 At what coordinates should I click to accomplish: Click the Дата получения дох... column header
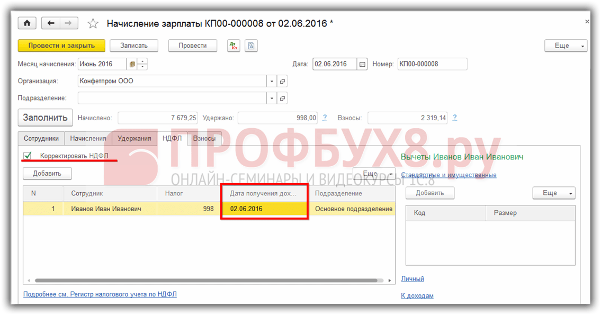pos(264,194)
